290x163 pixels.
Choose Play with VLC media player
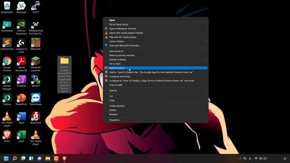(156, 37)
